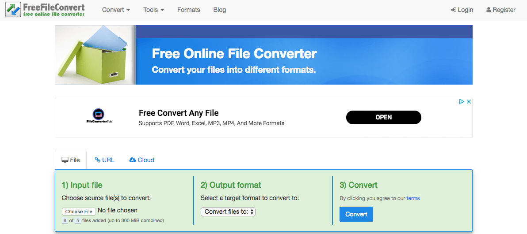Screen dimensions: 527x234
Task: Go to the Blog page
Action: [x=219, y=10]
